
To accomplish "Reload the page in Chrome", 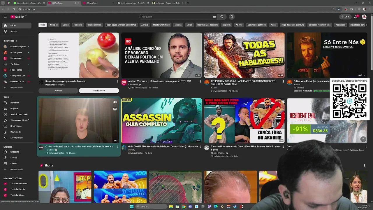I will 13,9.
